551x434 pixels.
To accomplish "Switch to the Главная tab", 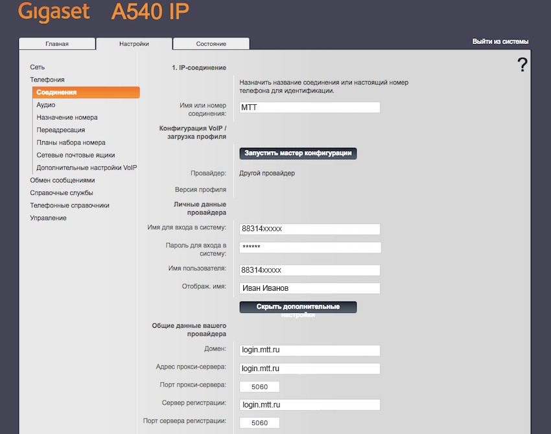I will [x=57, y=44].
